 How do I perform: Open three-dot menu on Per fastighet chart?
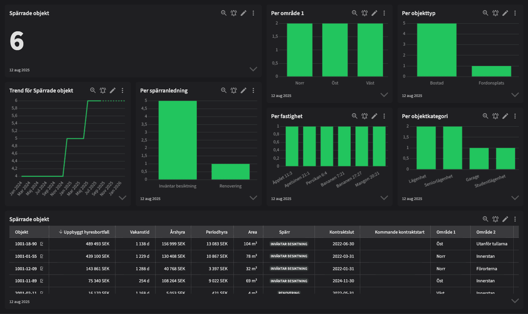coord(384,116)
